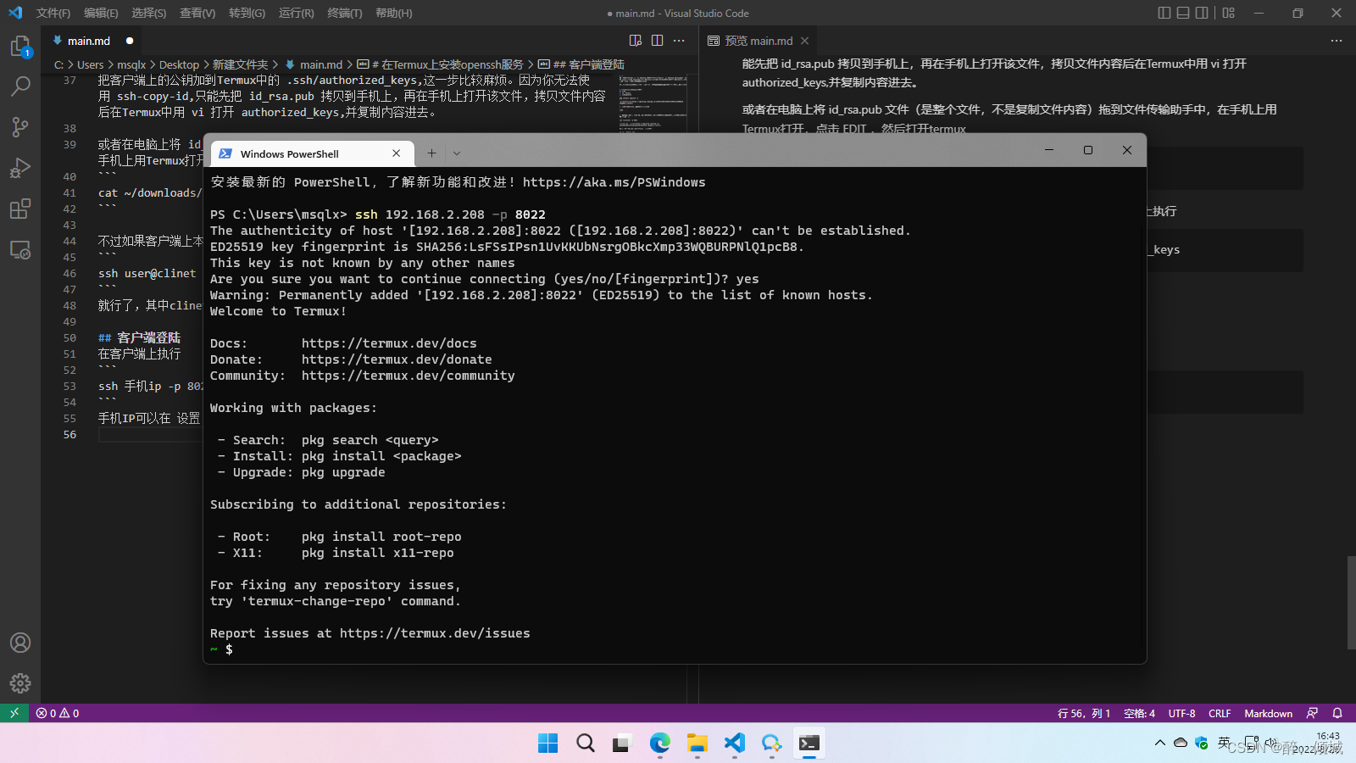Change encoding via UTF-8 status item
Viewport: 1356px width, 763px height.
tap(1181, 713)
